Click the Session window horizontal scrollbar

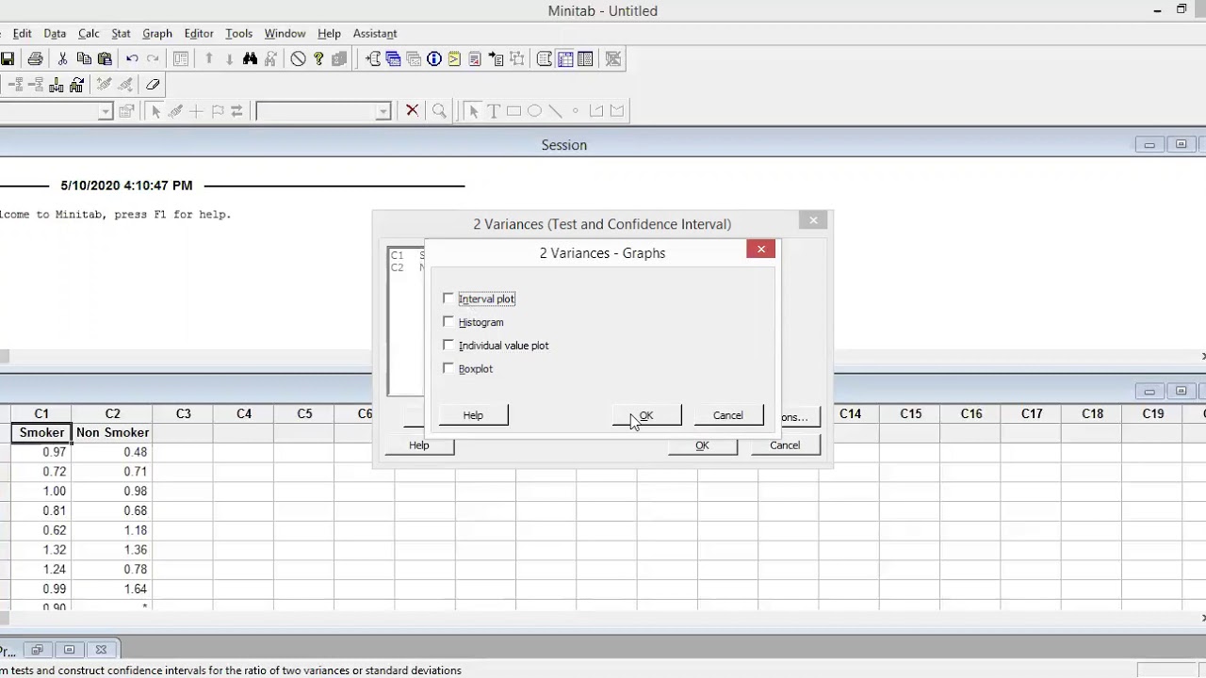click(603, 356)
